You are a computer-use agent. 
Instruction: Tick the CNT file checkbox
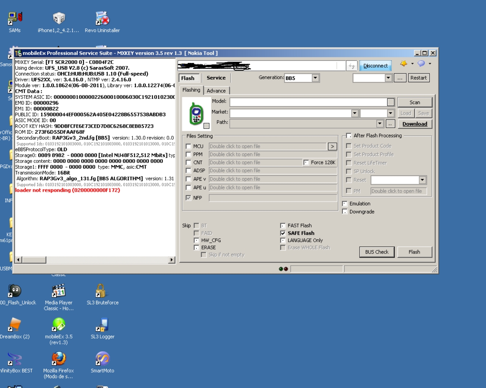pos(188,163)
